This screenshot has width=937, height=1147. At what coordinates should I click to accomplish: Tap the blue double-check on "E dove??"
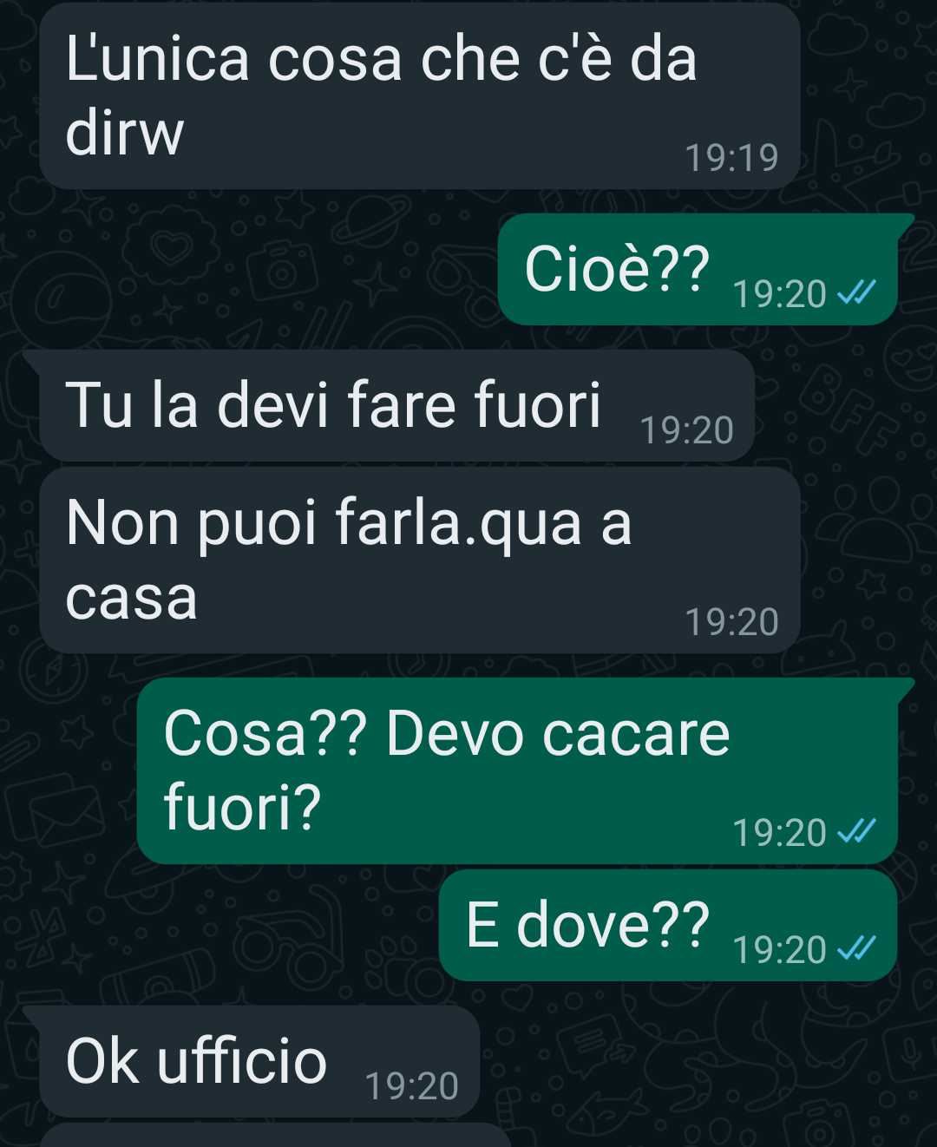click(856, 949)
